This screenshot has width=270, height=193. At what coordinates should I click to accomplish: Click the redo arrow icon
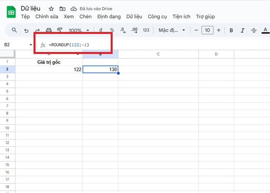(37, 30)
